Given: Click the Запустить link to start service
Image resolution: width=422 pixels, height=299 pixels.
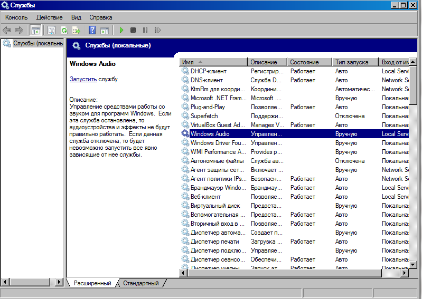Looking at the screenshot, I should (x=83, y=79).
